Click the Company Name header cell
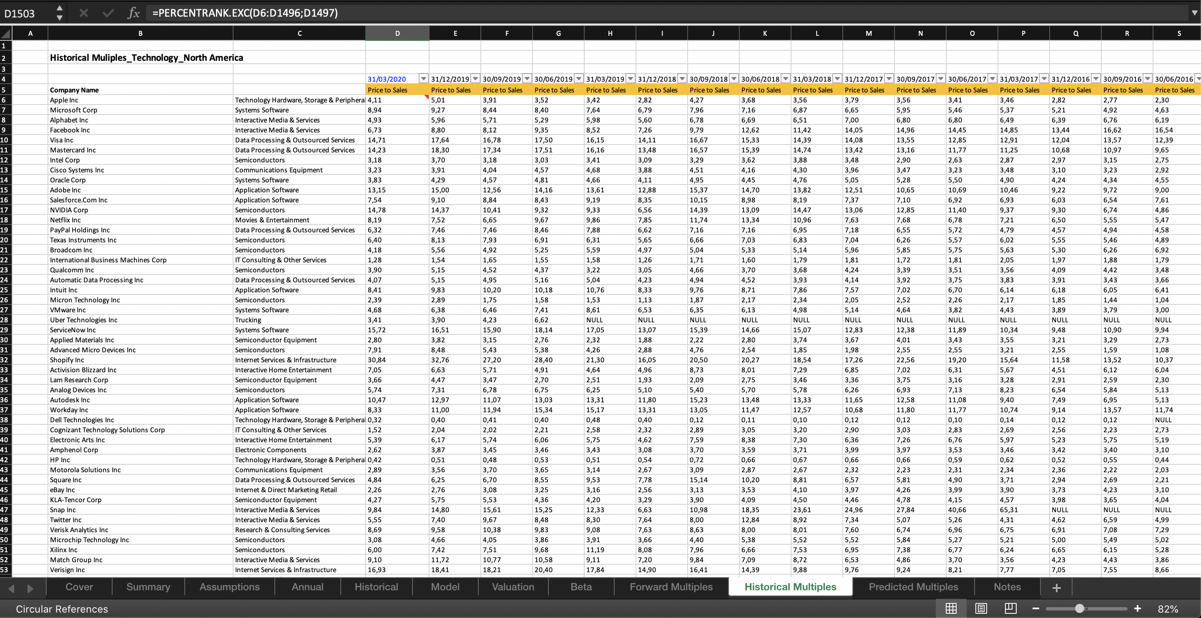 point(141,90)
